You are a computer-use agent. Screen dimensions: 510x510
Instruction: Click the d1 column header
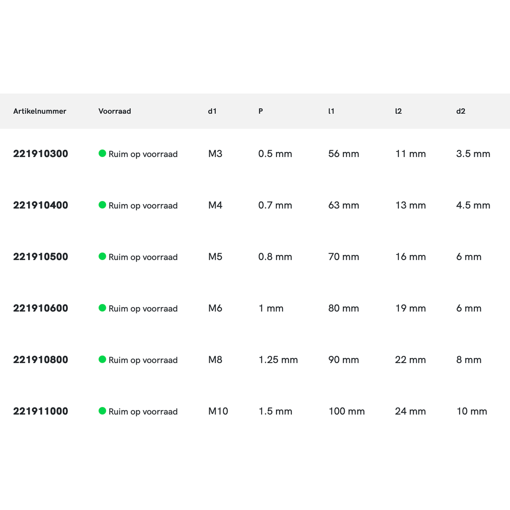click(x=212, y=111)
